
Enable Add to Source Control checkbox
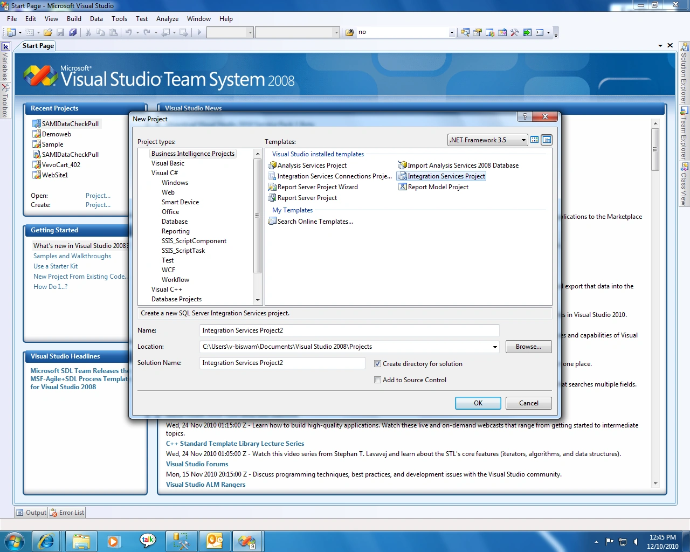(x=377, y=380)
